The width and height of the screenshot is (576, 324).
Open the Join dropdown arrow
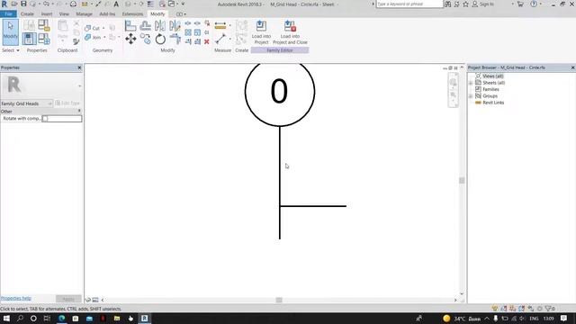(x=104, y=37)
